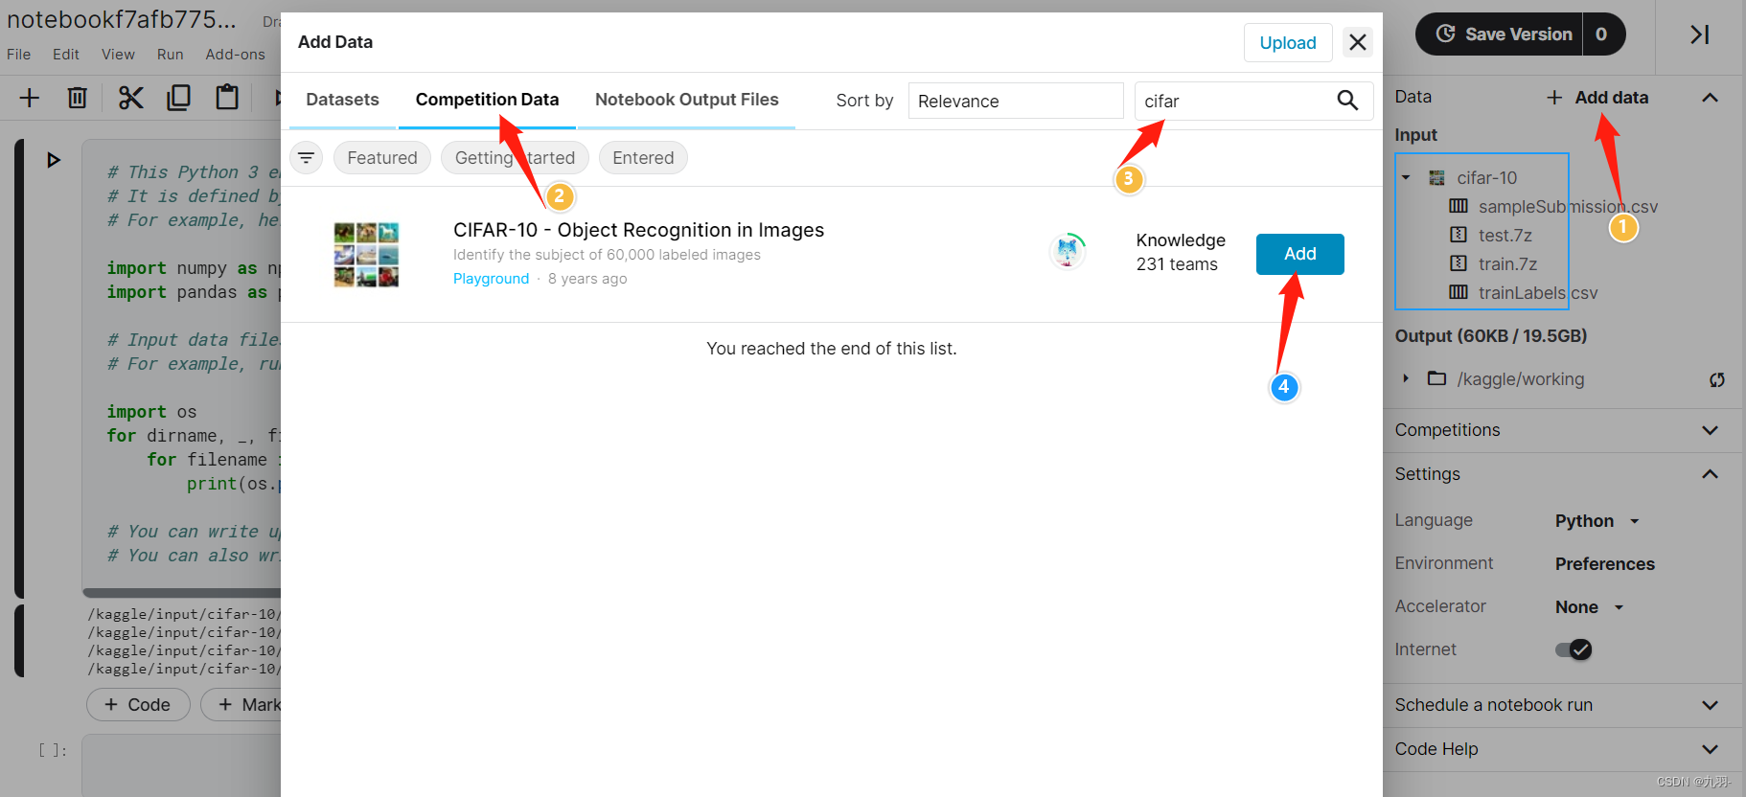Expand the /kaggle/working folder
Image resolution: width=1746 pixels, height=797 pixels.
tap(1406, 378)
